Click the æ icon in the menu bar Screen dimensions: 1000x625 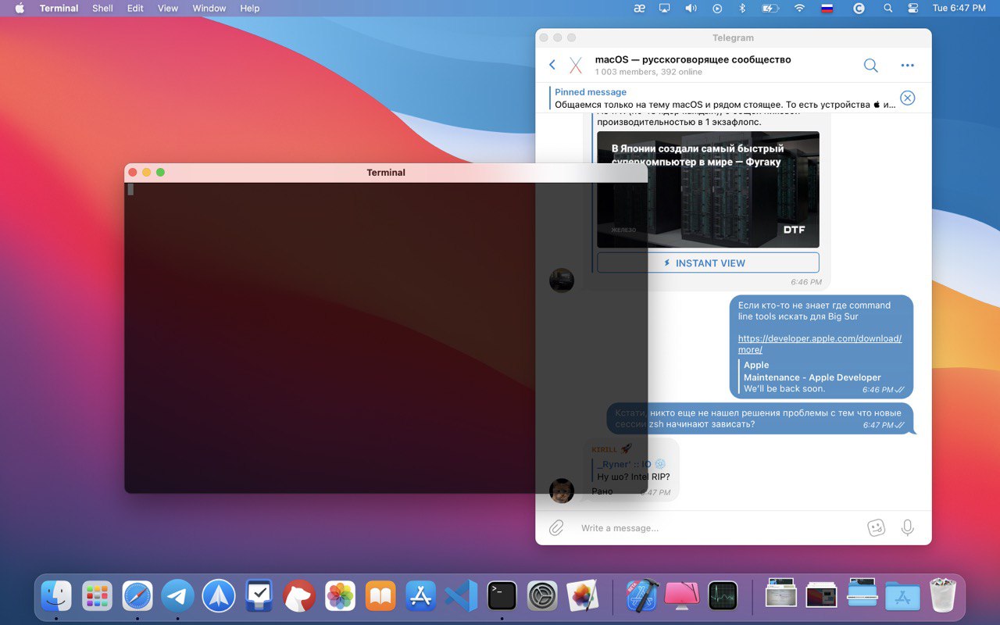click(x=639, y=8)
